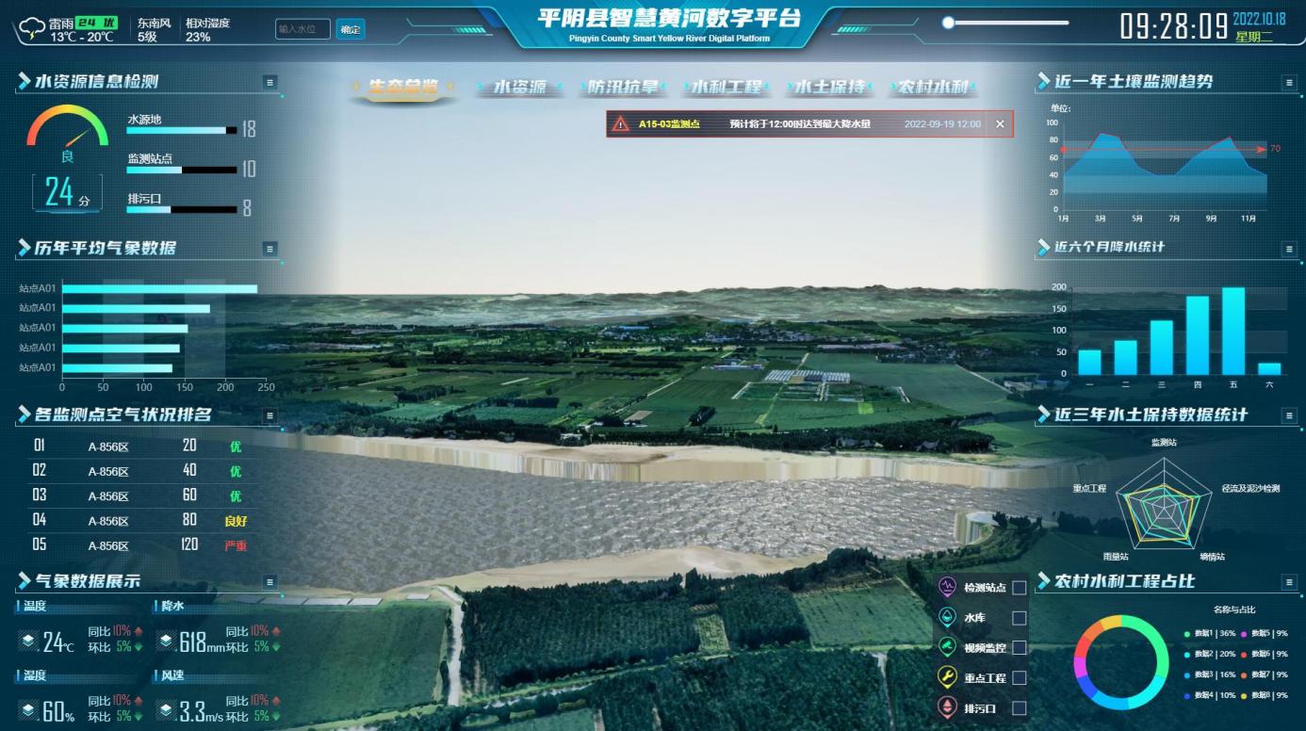
Task: Click the 水库 water drop pin icon
Action: [947, 617]
